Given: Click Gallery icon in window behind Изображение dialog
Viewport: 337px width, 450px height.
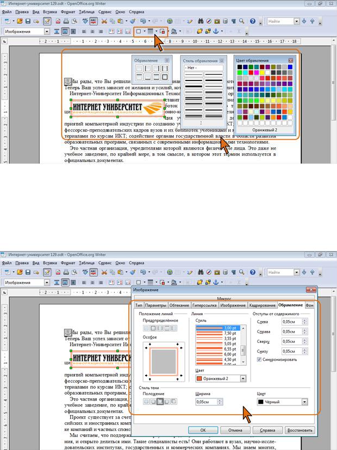Looking at the screenshot, I should pos(217,272).
